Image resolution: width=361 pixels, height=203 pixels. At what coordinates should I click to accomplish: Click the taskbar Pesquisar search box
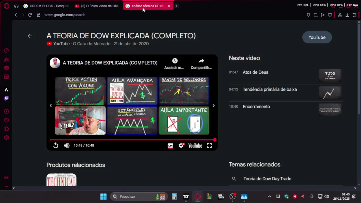pos(139,197)
